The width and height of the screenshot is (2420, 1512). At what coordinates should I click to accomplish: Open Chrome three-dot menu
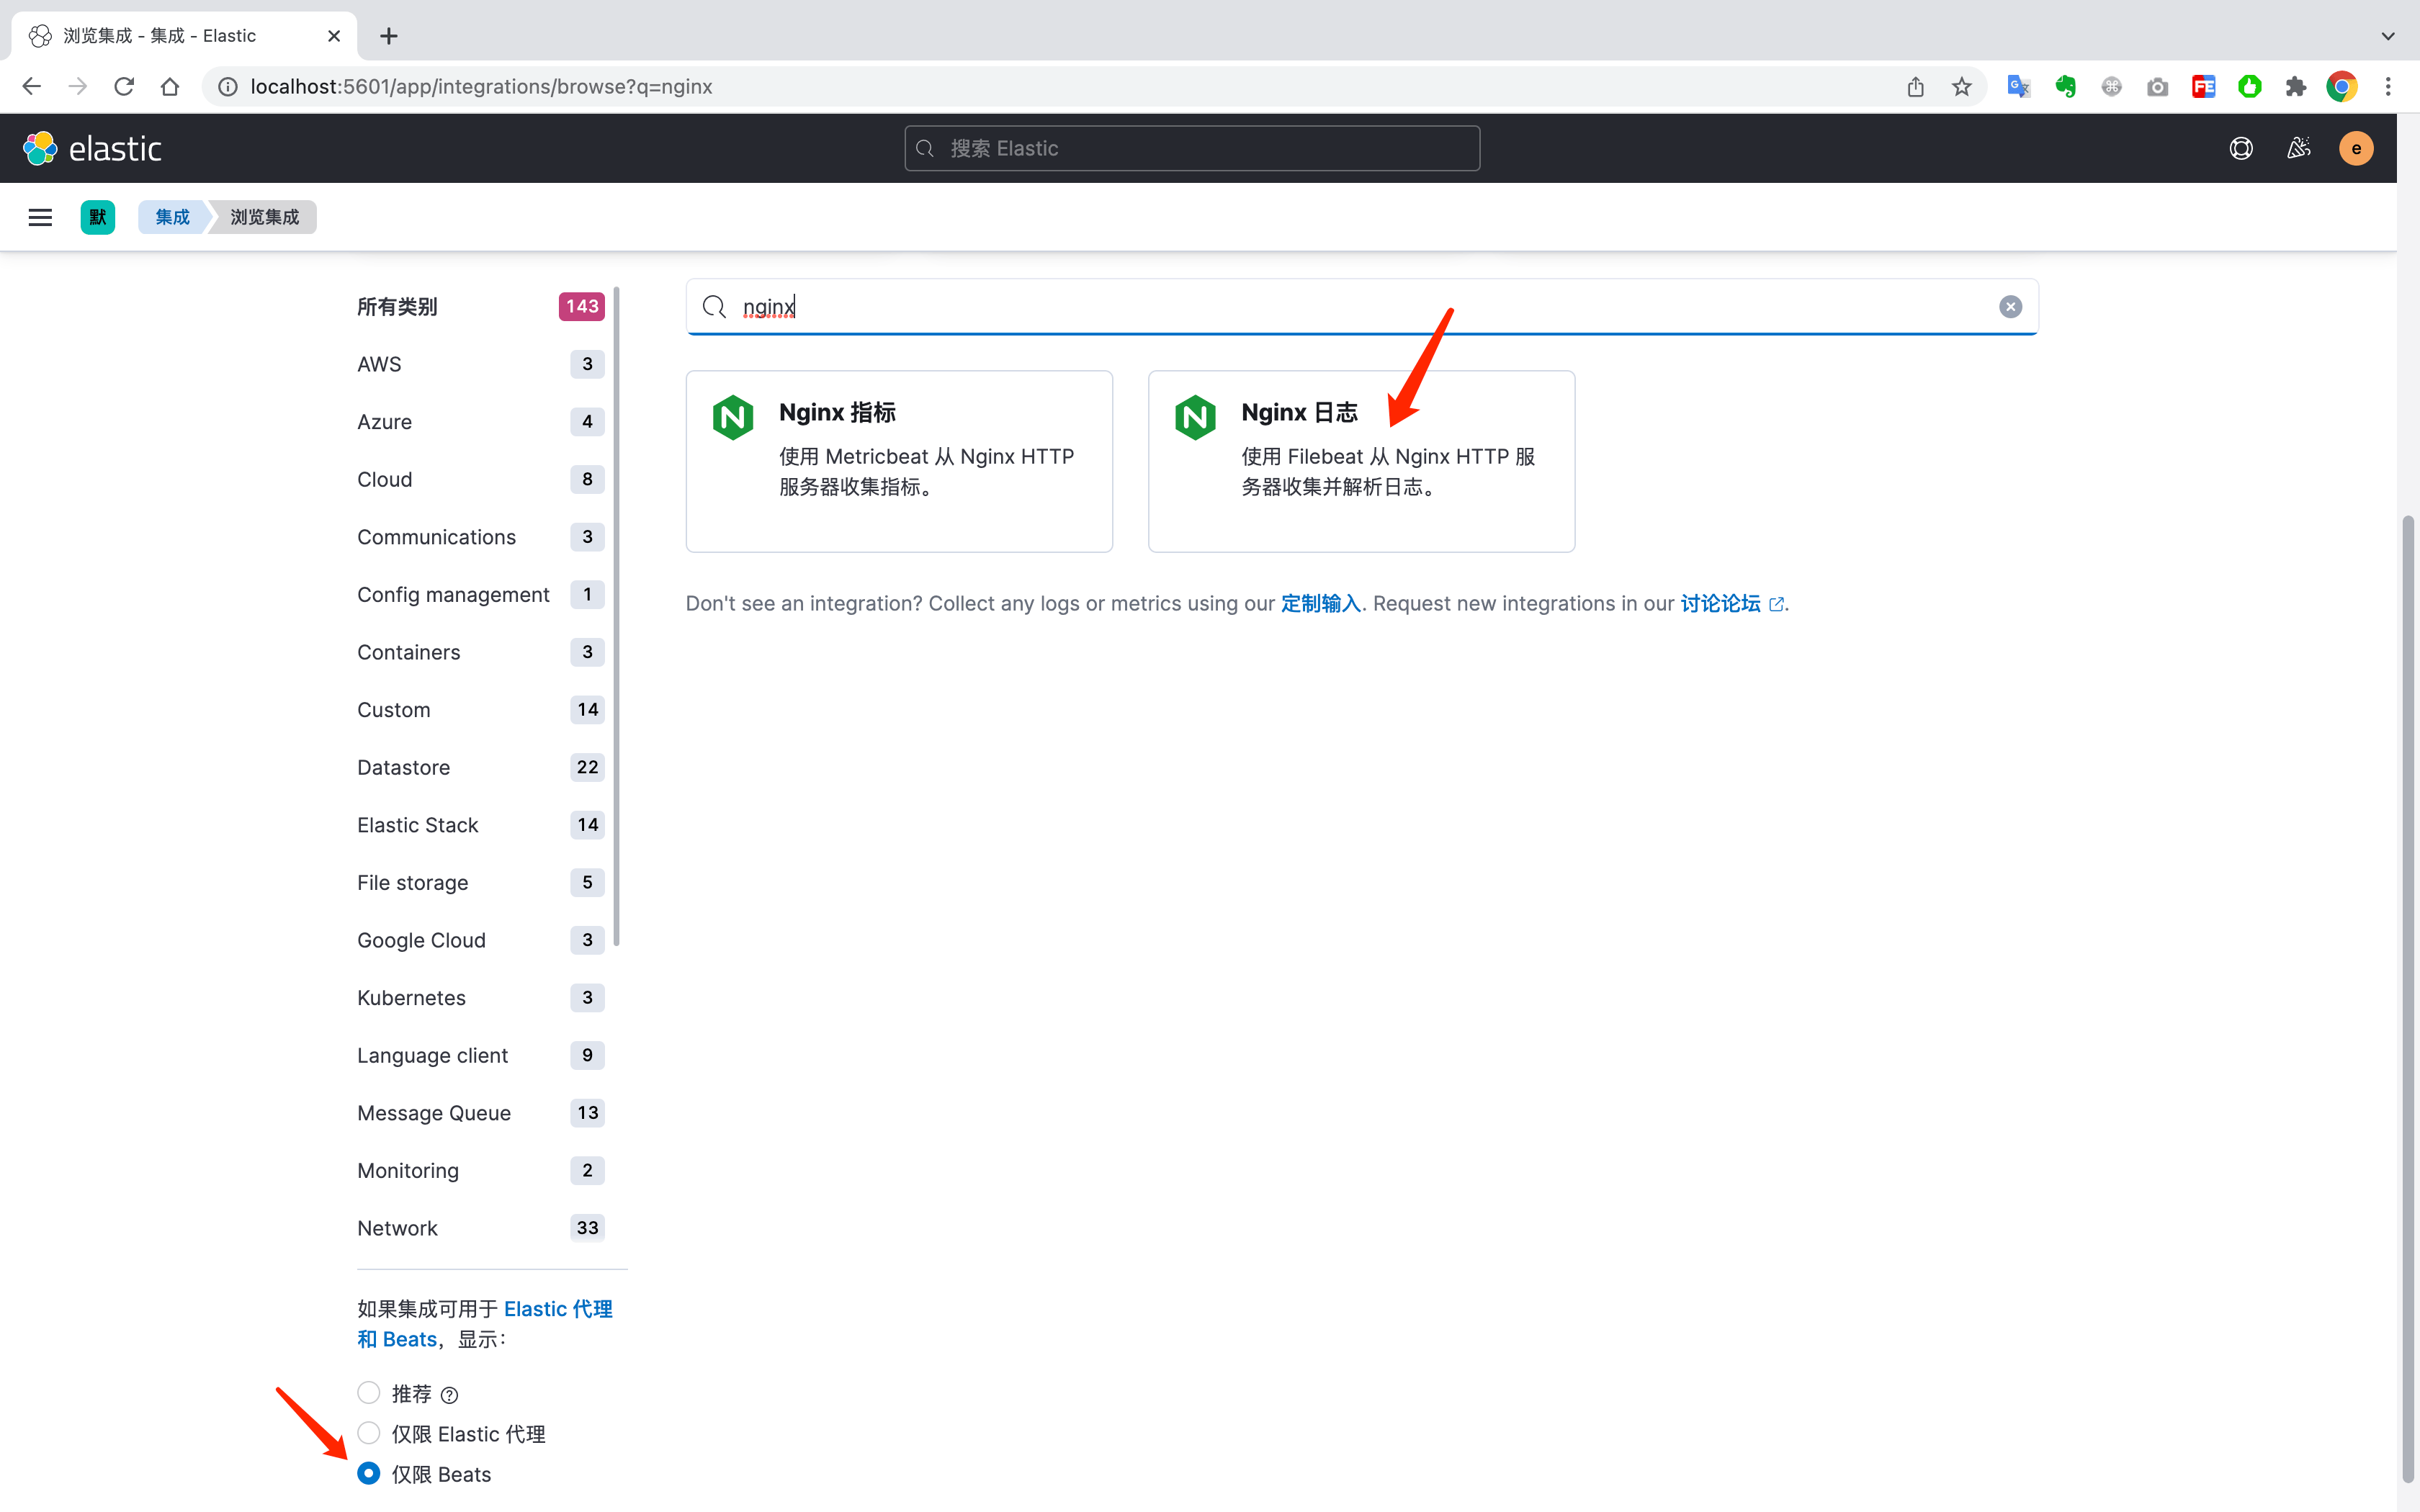[2388, 87]
